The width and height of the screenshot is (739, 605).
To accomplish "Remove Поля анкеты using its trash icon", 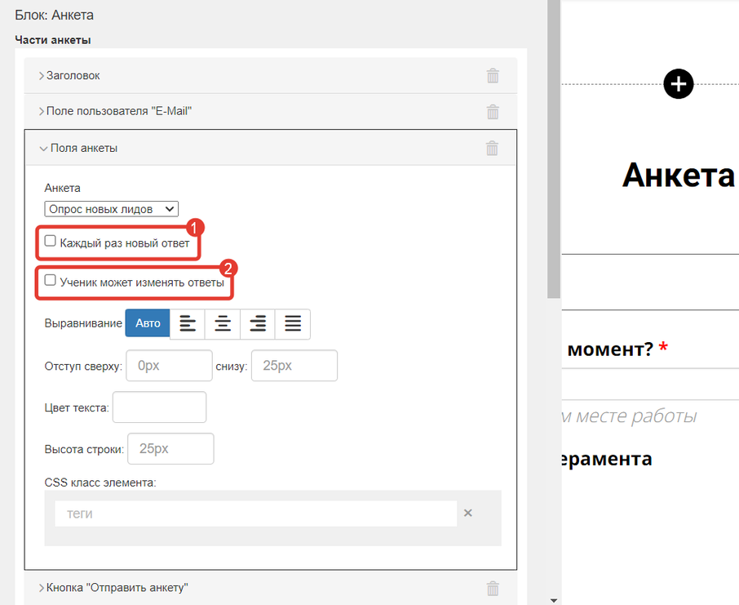I will [492, 149].
